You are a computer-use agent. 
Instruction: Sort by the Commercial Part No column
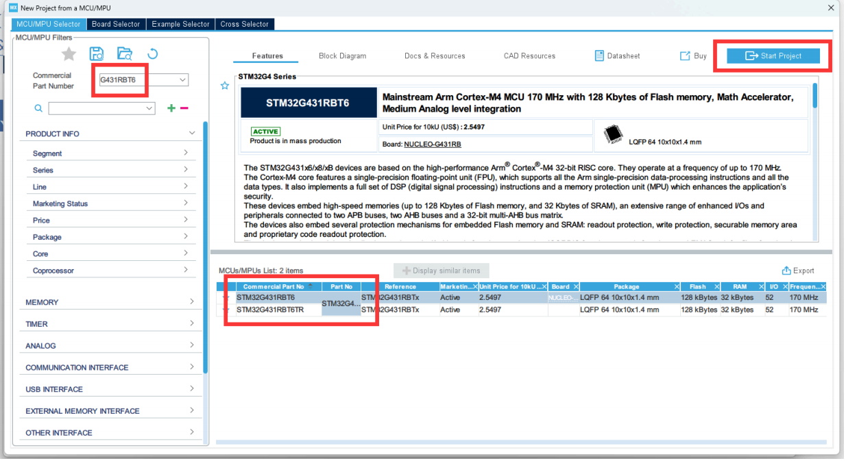tap(274, 286)
